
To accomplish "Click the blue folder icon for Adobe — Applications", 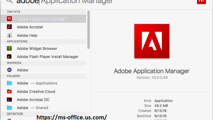I will (9, 83).
